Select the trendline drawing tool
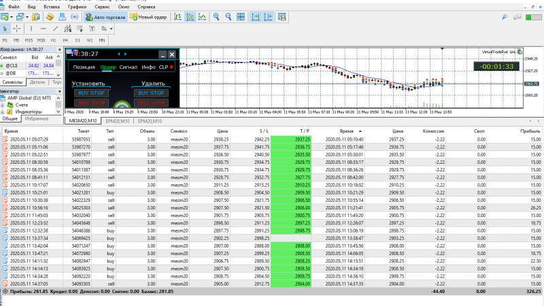This screenshot has width=544, height=306. point(56,29)
